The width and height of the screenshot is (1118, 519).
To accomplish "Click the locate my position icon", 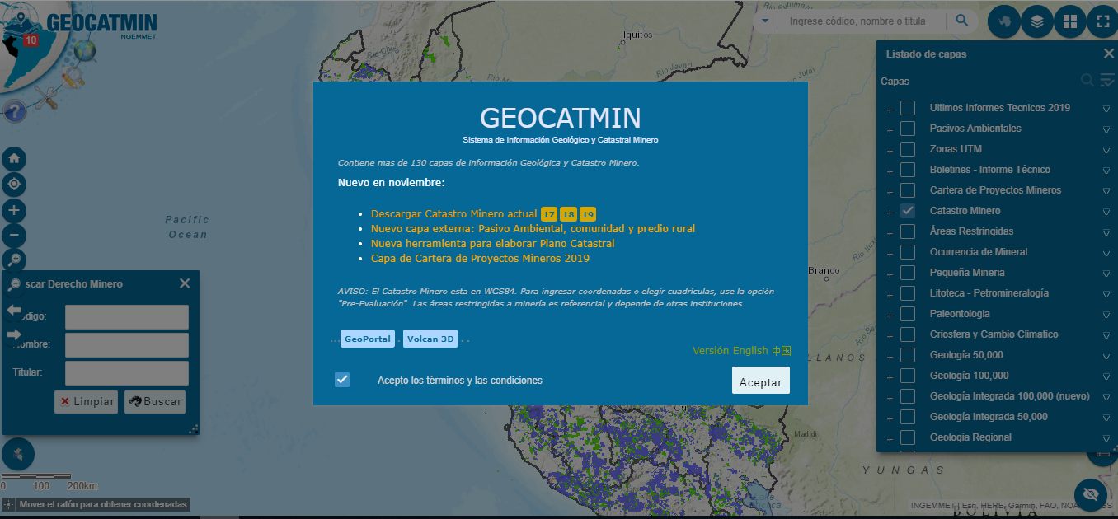I will pyautogui.click(x=14, y=184).
